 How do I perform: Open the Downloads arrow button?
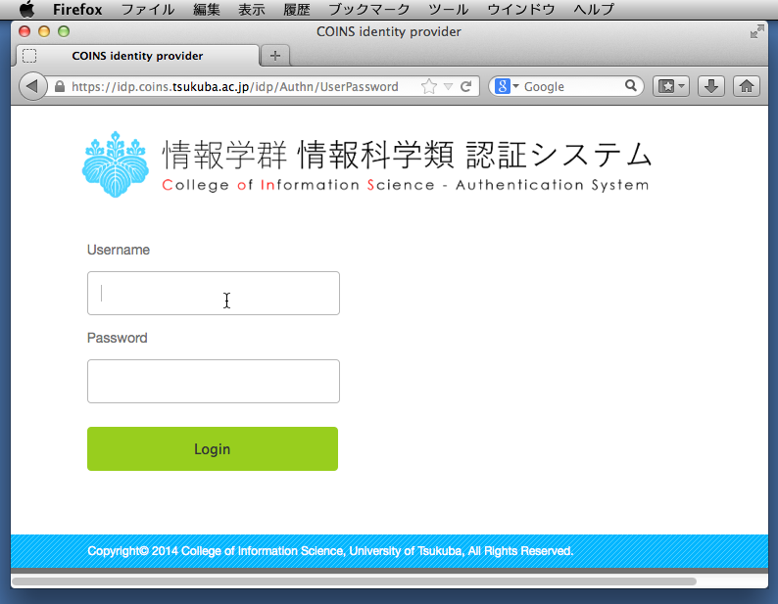coord(712,86)
